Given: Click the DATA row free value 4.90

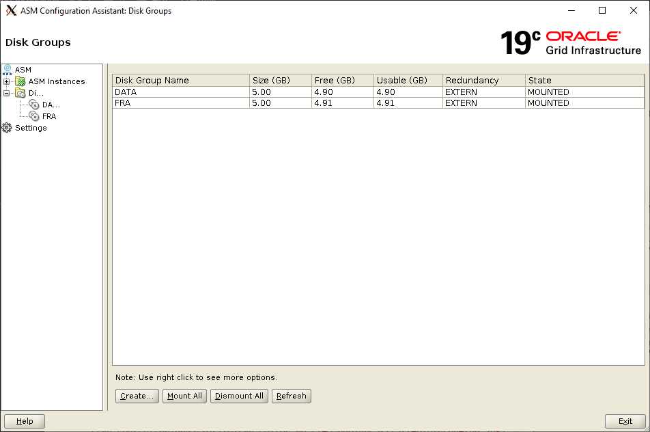Looking at the screenshot, I should (343, 92).
